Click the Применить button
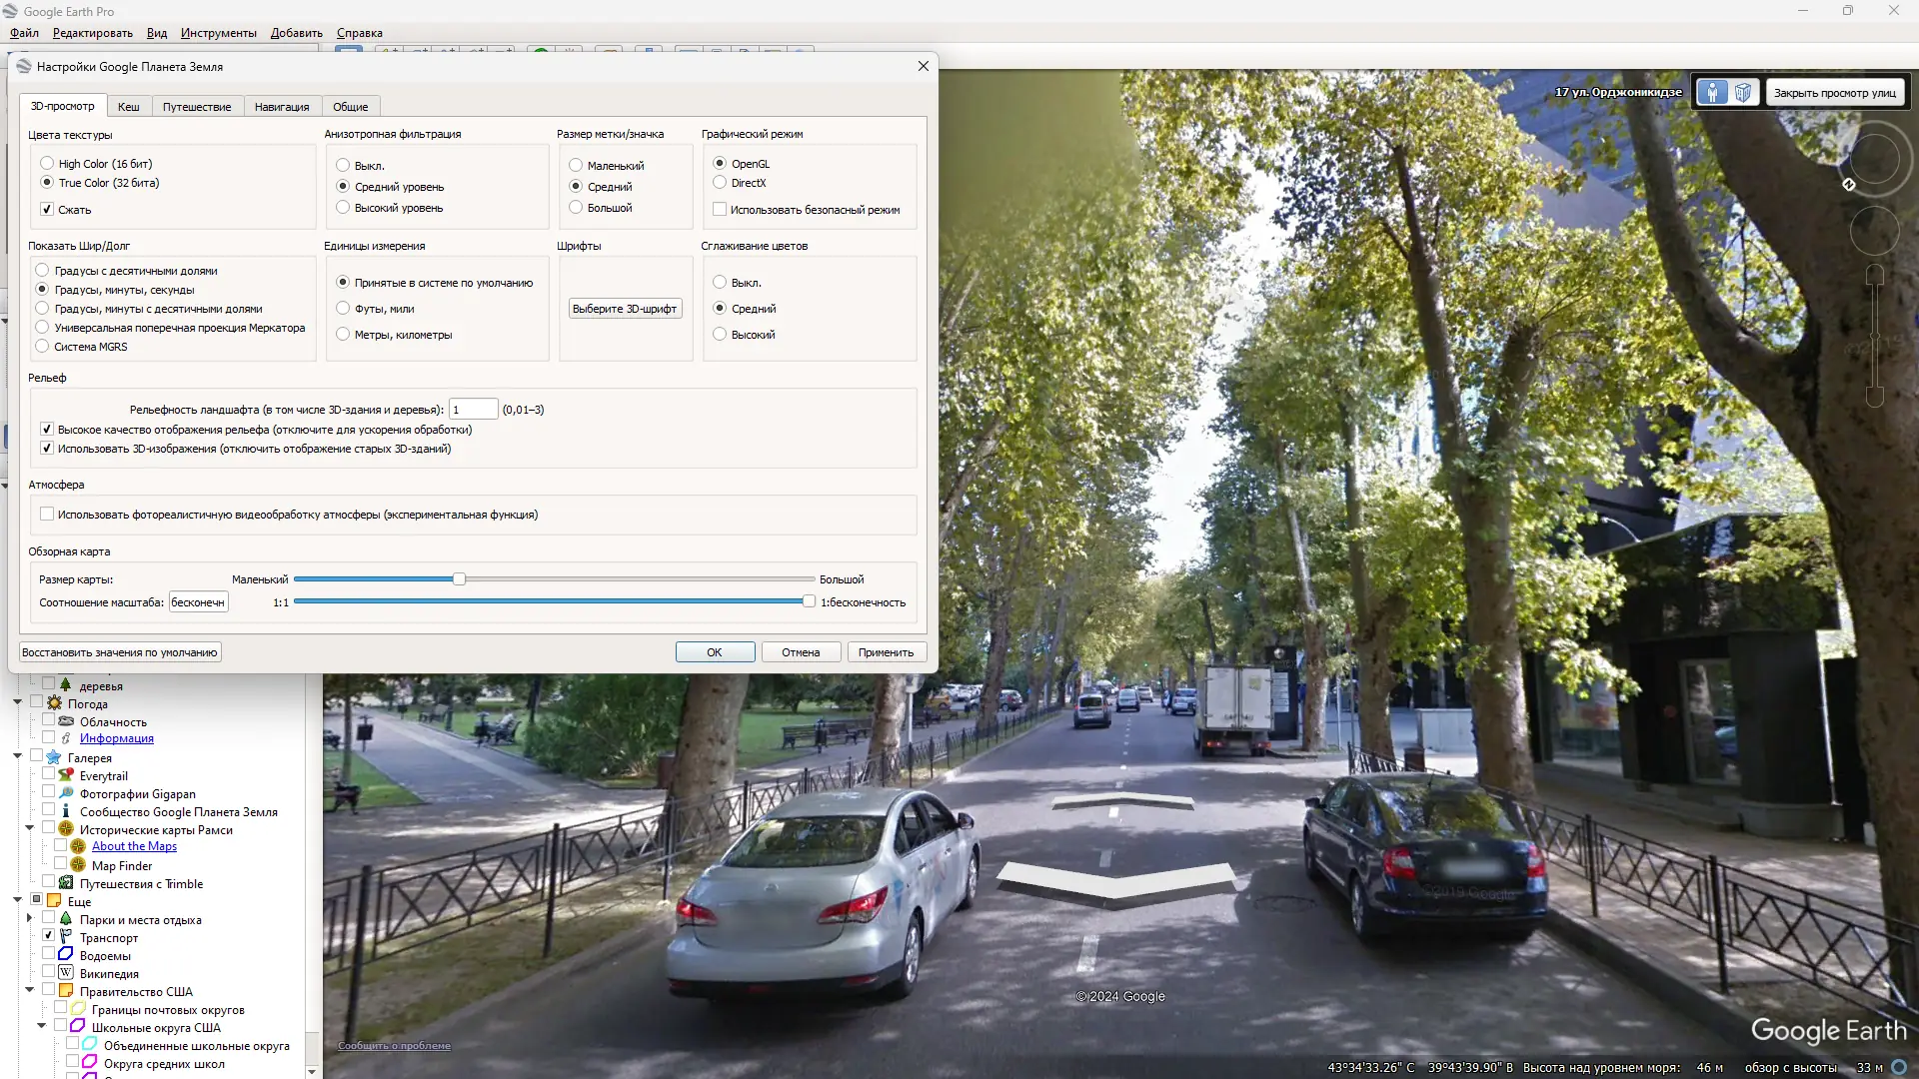 point(886,652)
